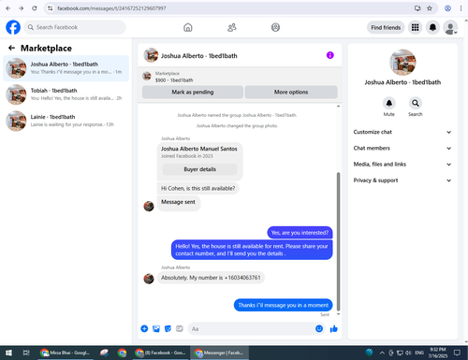Click 'Yes, are you interested?' message

click(300, 233)
